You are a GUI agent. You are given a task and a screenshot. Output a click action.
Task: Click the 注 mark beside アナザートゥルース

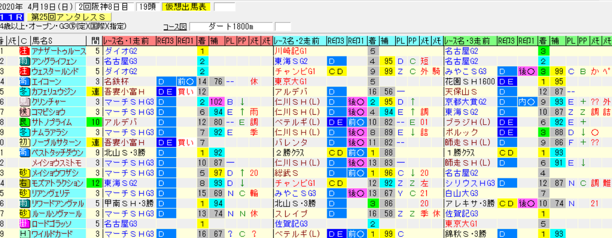point(23,51)
